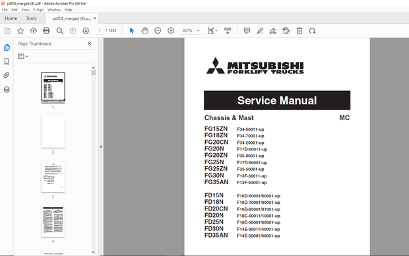Image resolution: width=409 pixels, height=256 pixels.
Task: Click the Mitsubishi Forklift Trucks logo
Action: point(255,66)
